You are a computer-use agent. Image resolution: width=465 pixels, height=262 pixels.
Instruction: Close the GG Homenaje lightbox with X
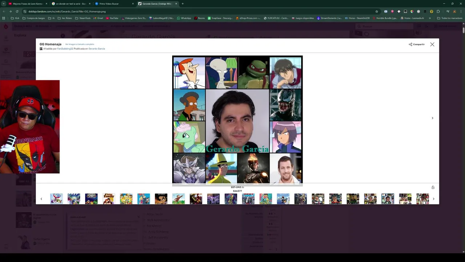pyautogui.click(x=432, y=44)
